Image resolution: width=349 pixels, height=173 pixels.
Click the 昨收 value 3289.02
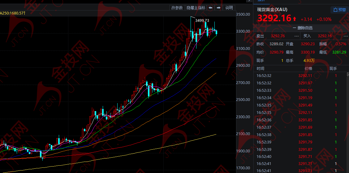point(276,44)
